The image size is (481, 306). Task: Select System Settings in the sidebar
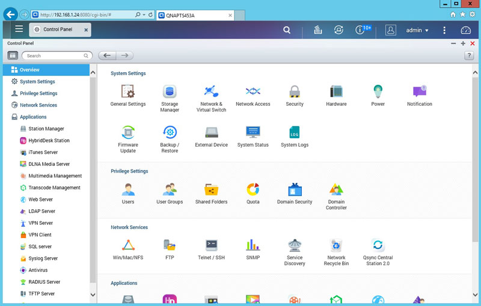pos(37,82)
